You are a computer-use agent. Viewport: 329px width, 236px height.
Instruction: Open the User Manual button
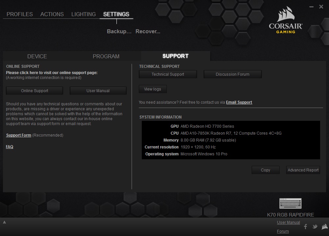tap(98, 91)
